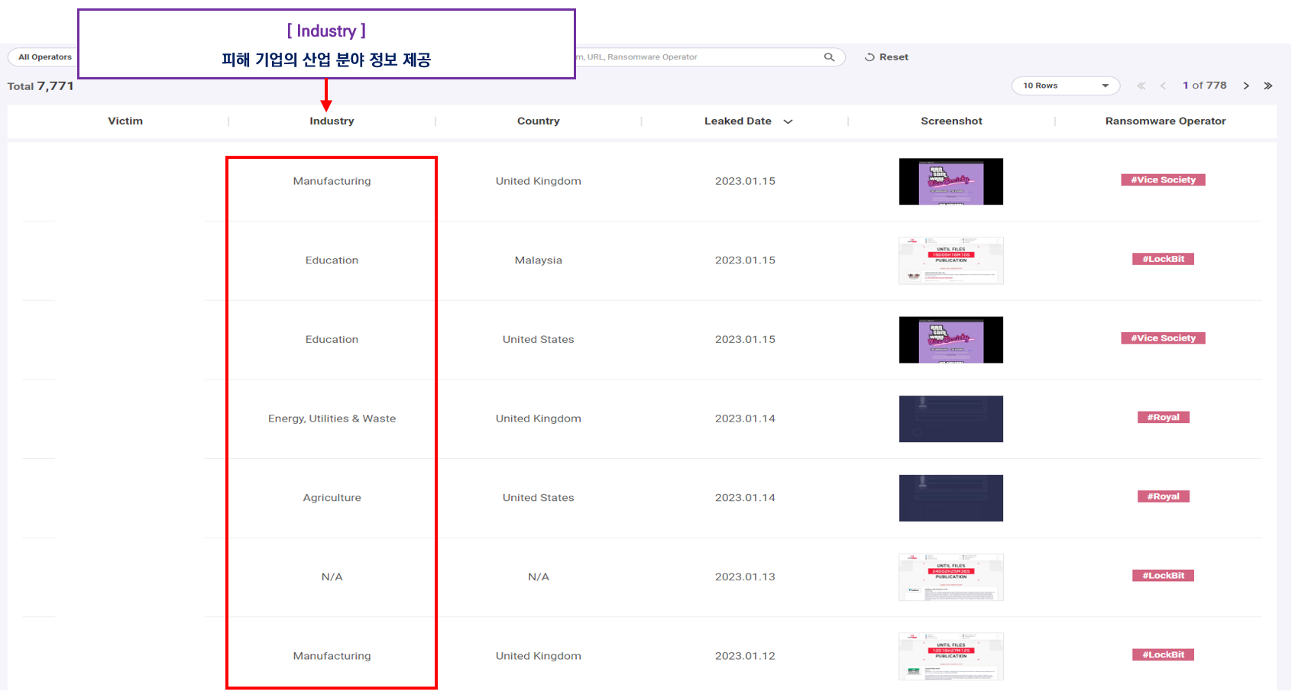Image resolution: width=1295 pixels, height=698 pixels.
Task: Click the Ransomware Operator column header
Action: click(1165, 121)
